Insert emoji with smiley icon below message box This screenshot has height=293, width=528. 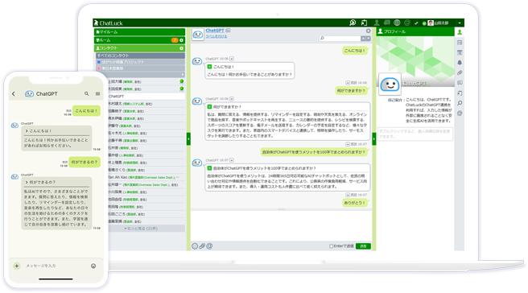[195, 246]
